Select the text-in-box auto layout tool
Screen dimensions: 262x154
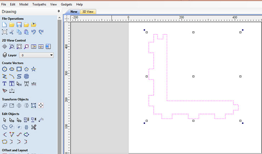pyautogui.click(x=12, y=84)
